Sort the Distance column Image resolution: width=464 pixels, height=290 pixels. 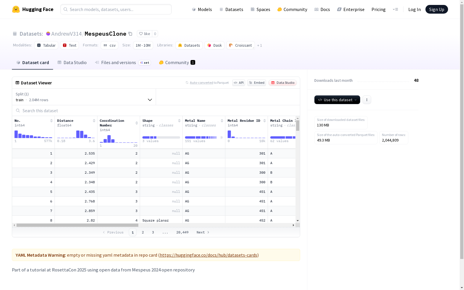coord(94,121)
